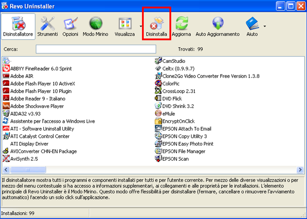Select the eMule program icon

coord(158,113)
